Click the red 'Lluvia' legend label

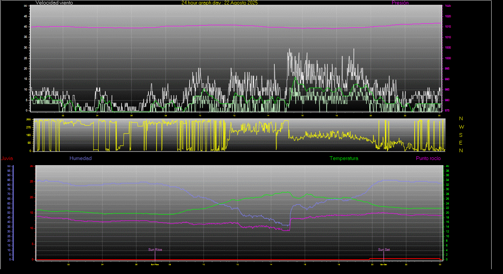point(7,159)
